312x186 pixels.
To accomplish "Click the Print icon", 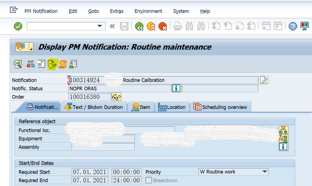I will coord(178,26).
